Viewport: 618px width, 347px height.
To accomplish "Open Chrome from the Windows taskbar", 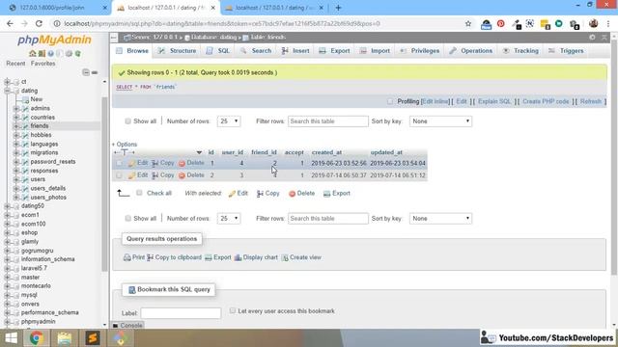I will point(37,338).
